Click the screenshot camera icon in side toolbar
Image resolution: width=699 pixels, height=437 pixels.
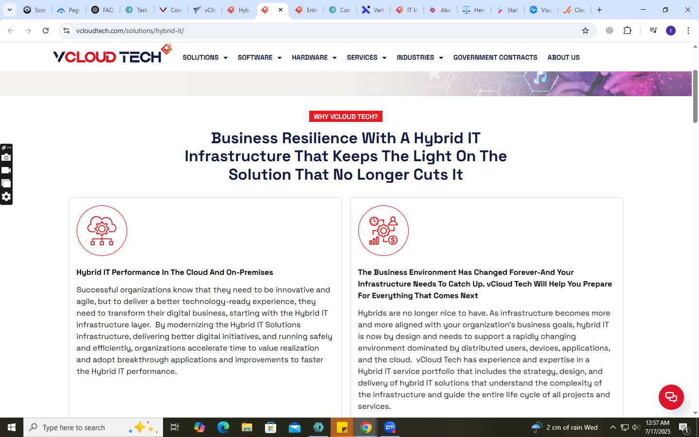click(x=6, y=157)
